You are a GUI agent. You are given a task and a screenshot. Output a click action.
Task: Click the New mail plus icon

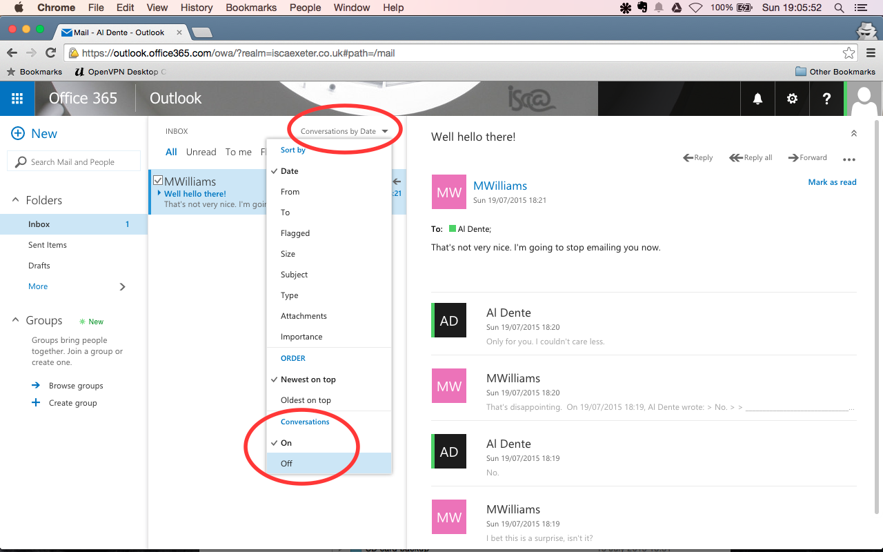[18, 133]
